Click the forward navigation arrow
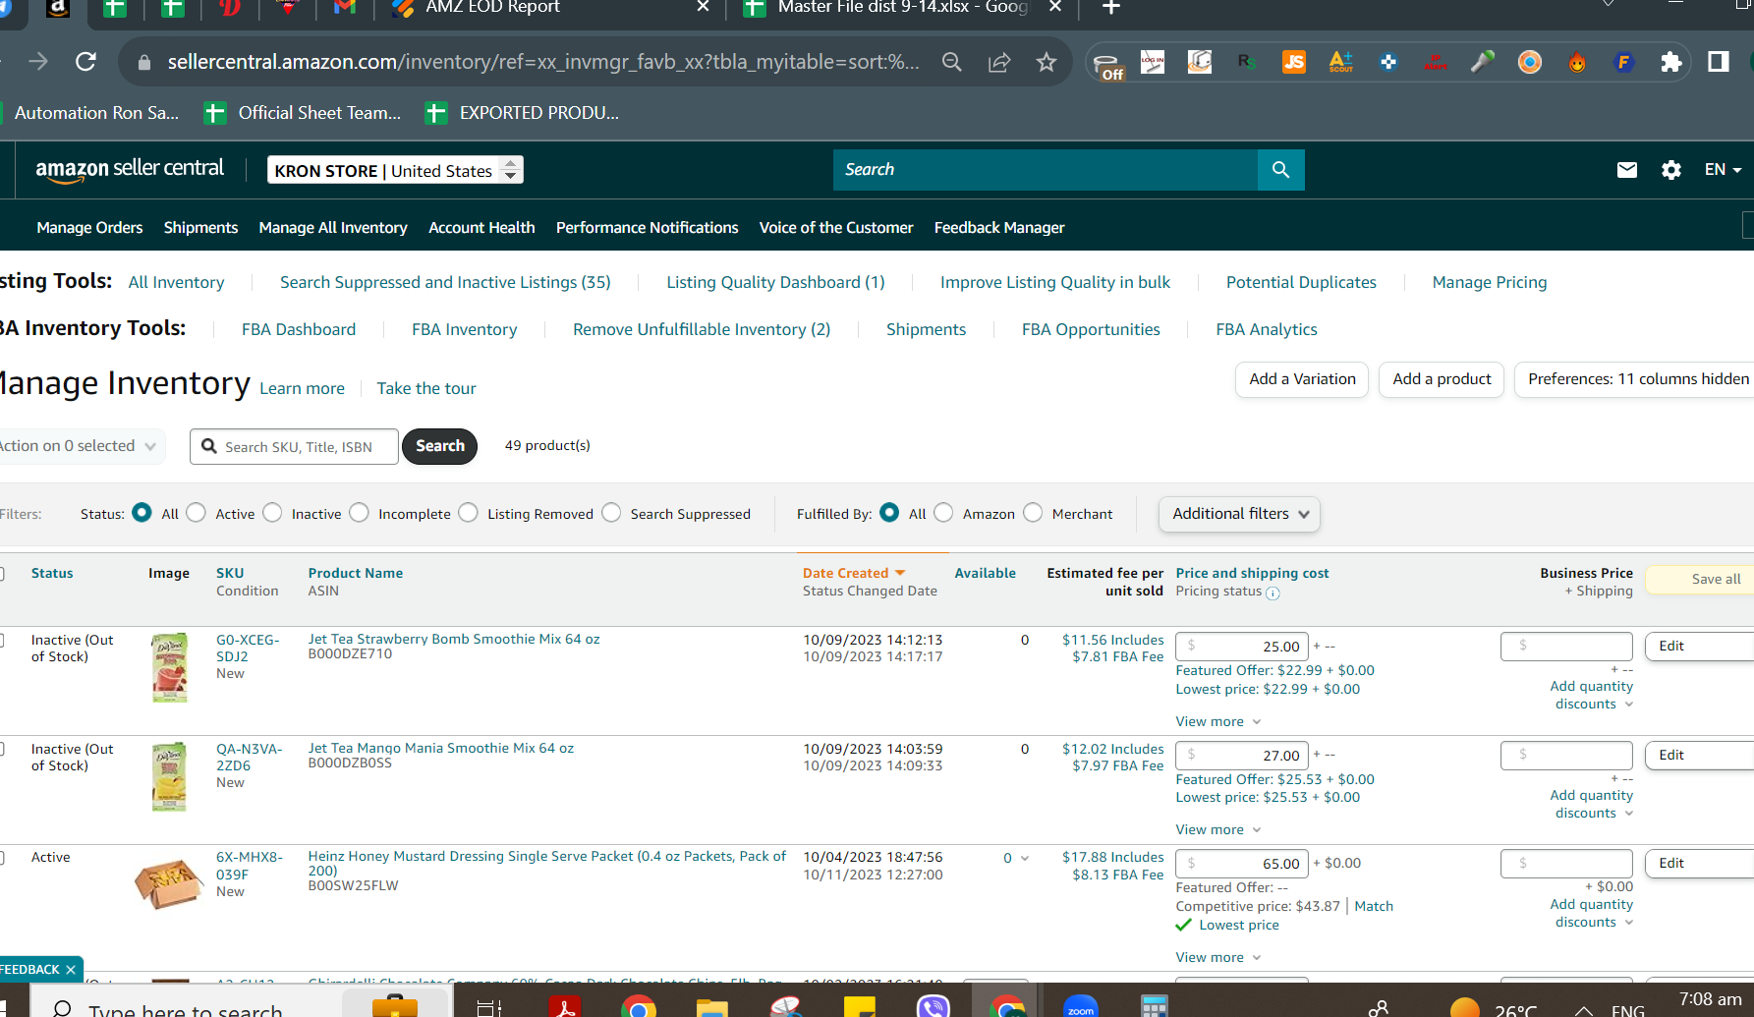 38,62
